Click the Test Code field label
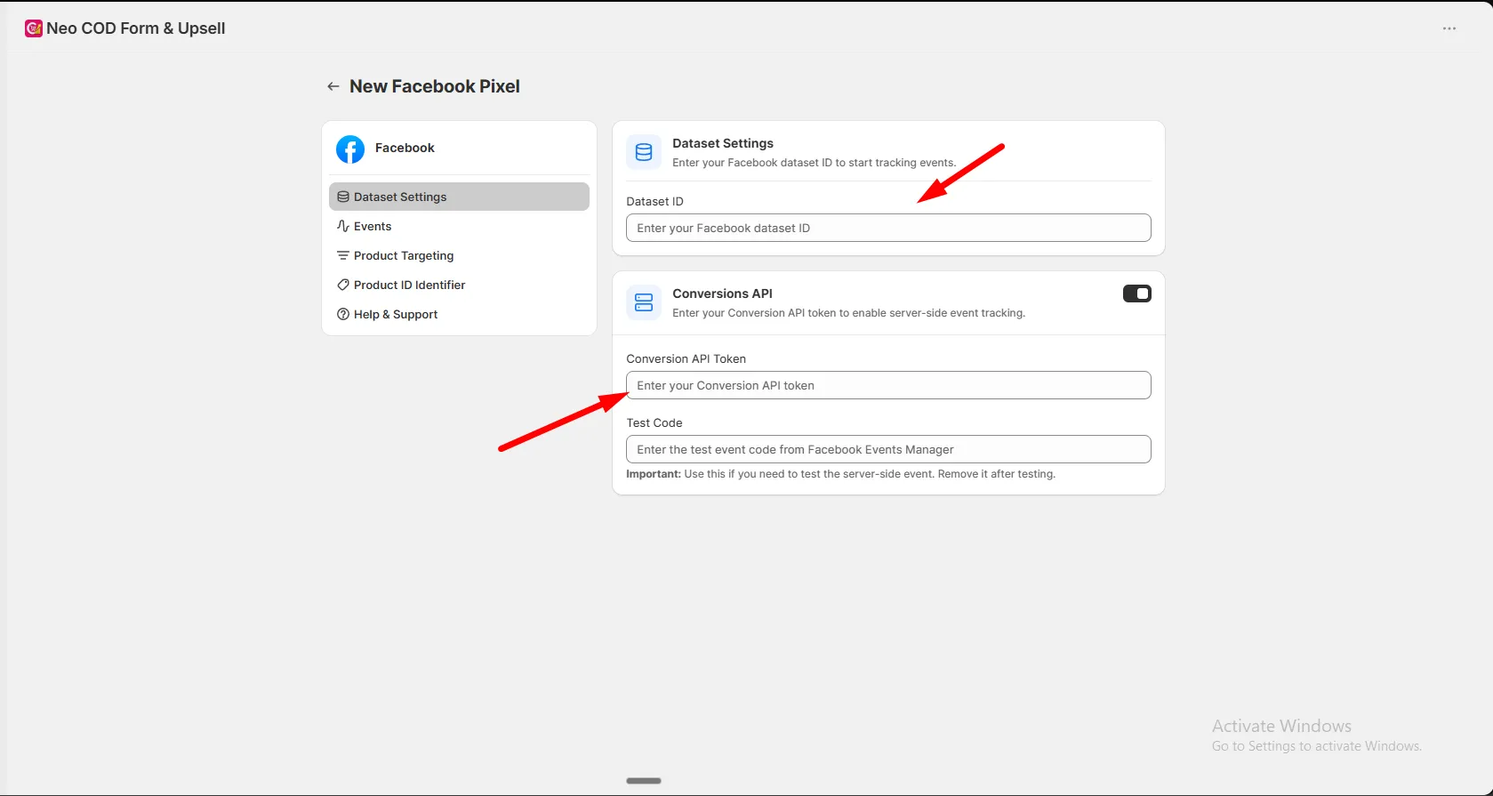Image resolution: width=1493 pixels, height=796 pixels. coord(654,423)
